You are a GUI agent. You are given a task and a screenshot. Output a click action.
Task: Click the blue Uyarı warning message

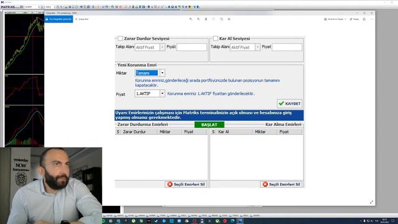(209, 115)
